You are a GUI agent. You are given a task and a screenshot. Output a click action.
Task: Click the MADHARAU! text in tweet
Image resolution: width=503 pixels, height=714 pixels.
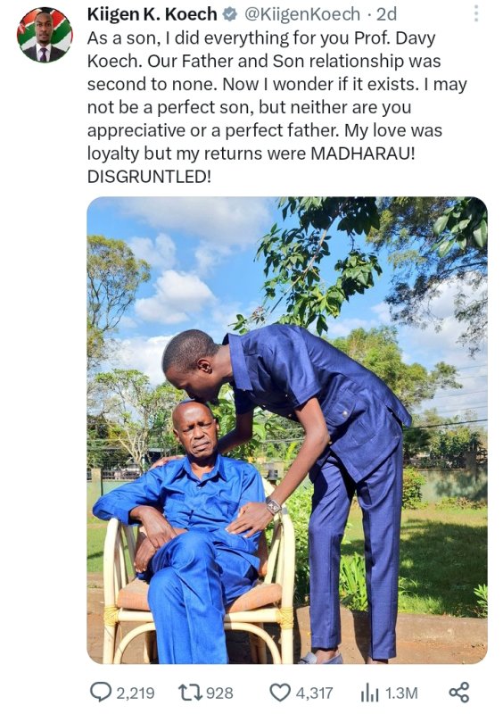(x=363, y=154)
